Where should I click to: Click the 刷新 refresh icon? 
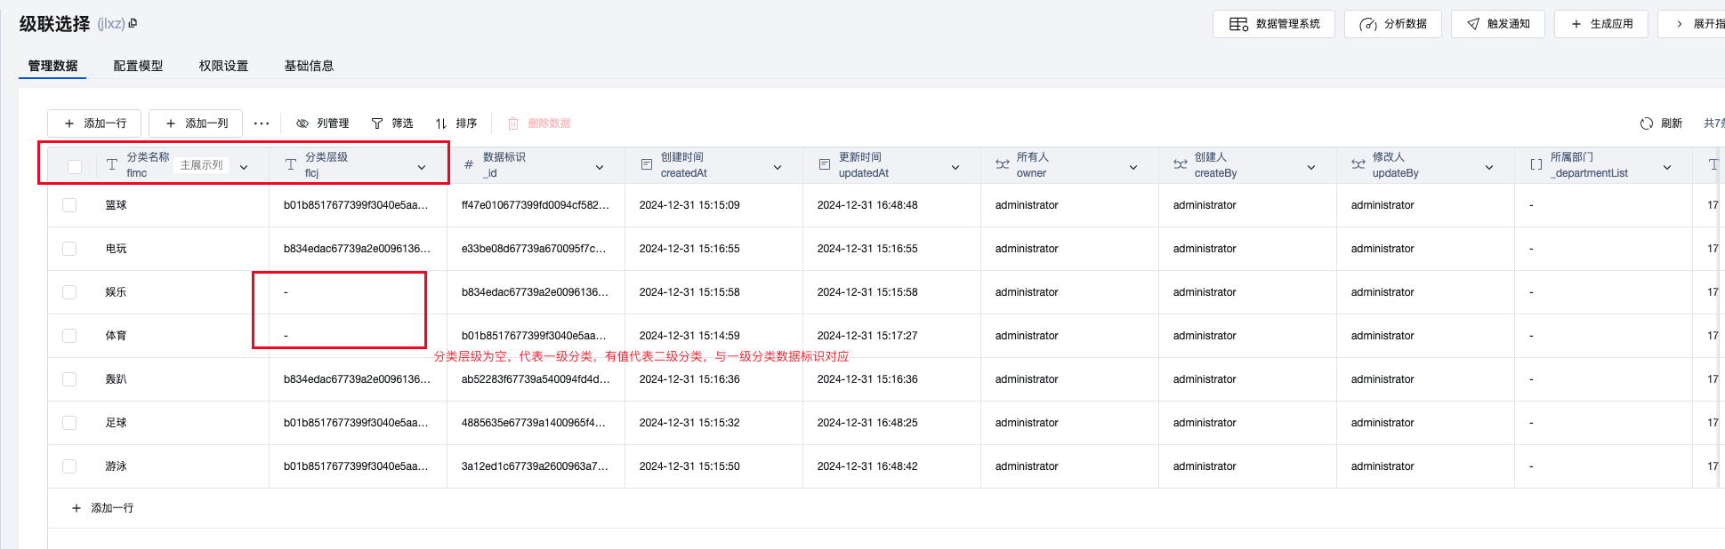coord(1647,123)
